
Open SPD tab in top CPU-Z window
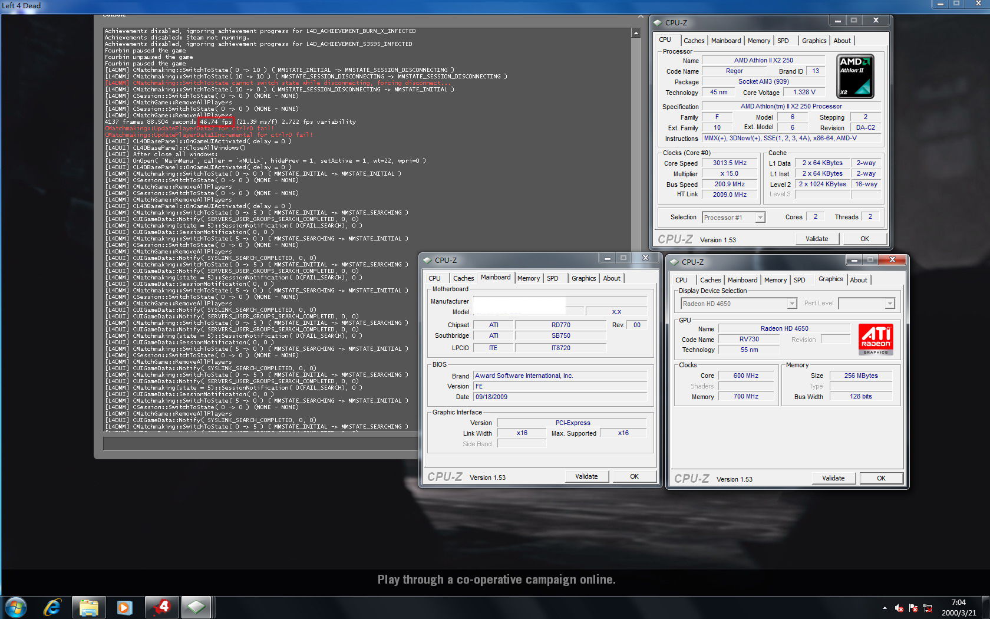tap(783, 41)
